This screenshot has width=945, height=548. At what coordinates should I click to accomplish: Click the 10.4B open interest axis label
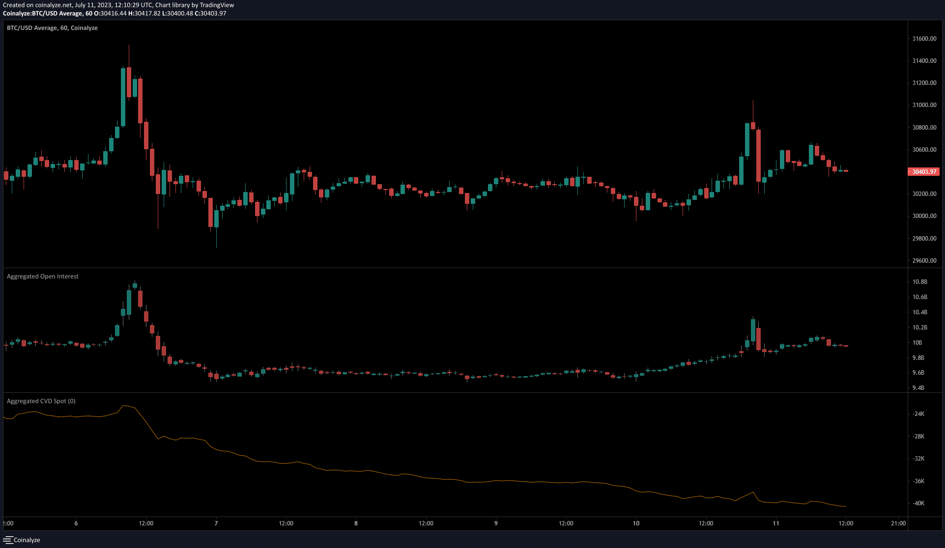click(920, 312)
